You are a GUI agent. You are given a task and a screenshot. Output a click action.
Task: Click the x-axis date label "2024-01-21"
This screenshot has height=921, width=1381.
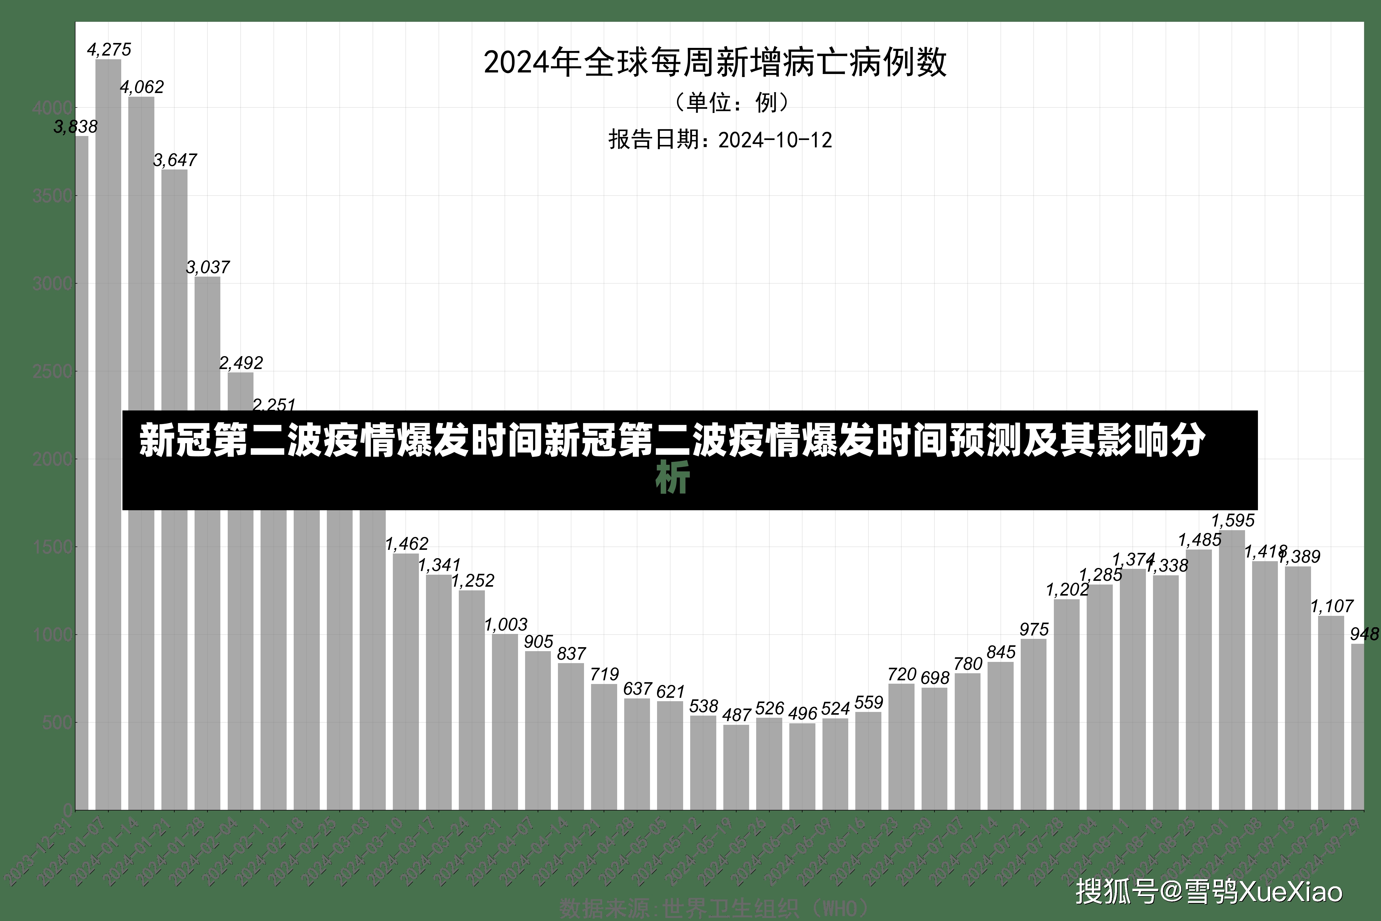137,851
